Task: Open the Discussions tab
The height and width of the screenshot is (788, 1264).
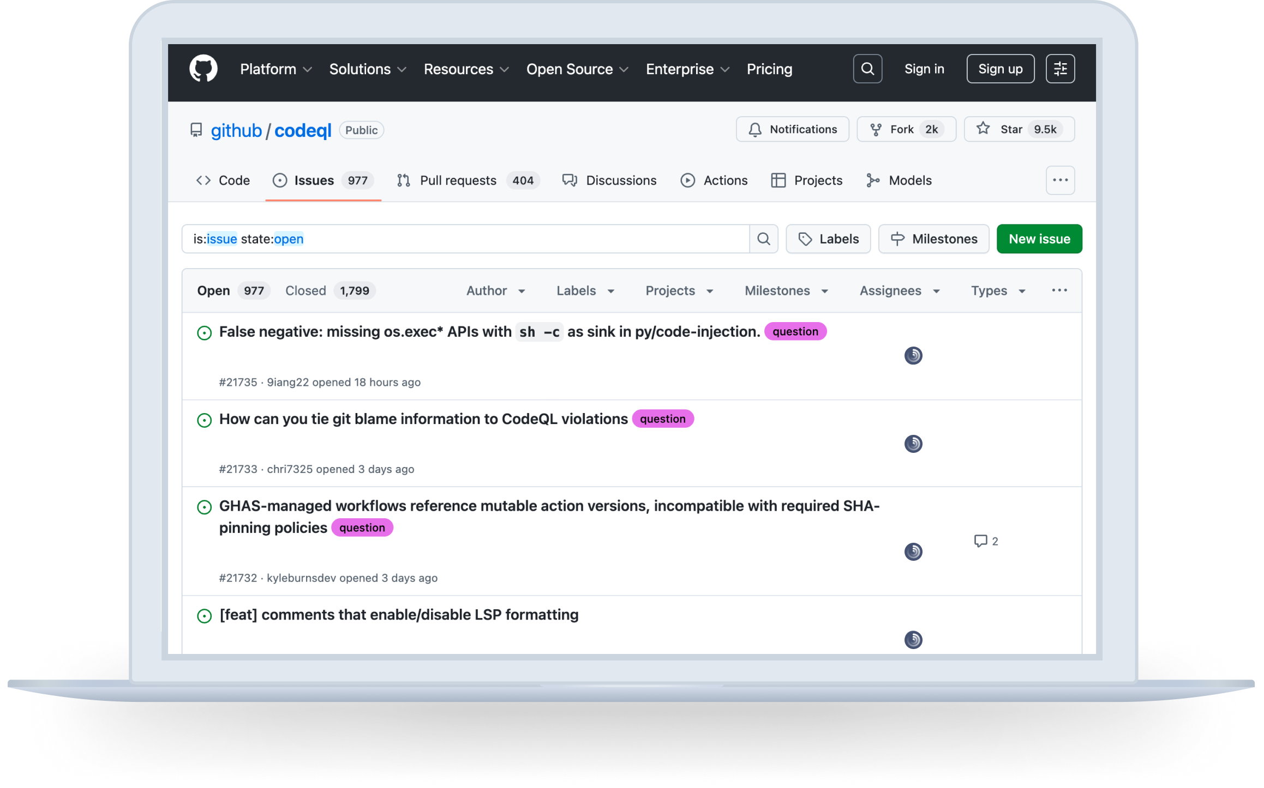Action: point(609,180)
